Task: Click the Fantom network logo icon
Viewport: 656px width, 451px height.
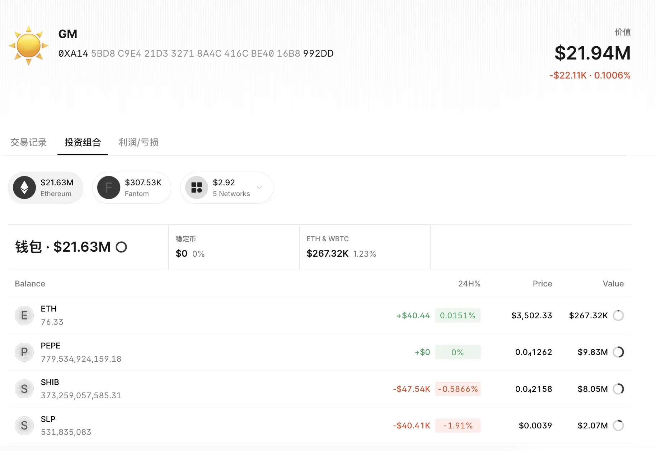Action: click(109, 187)
